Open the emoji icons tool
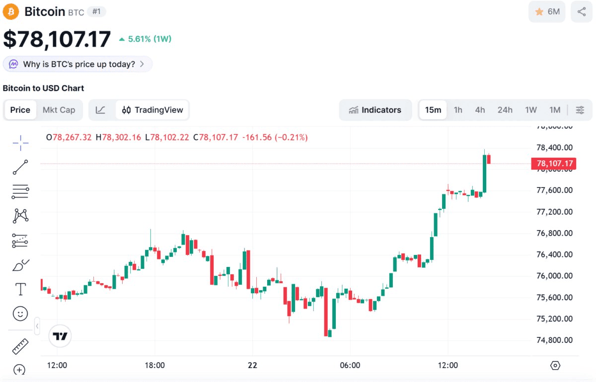 tap(20, 313)
